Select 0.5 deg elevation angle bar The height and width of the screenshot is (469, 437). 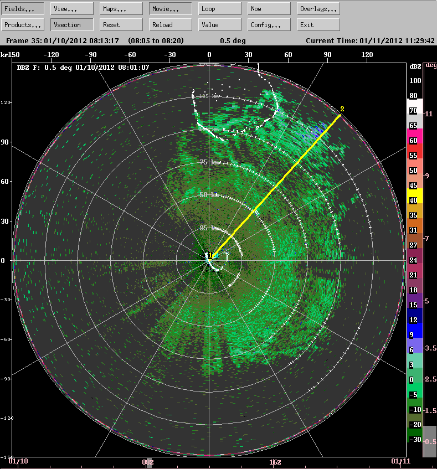tap(430, 441)
